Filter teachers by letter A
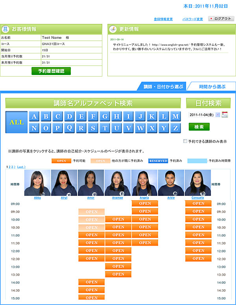 [x=34, y=116]
